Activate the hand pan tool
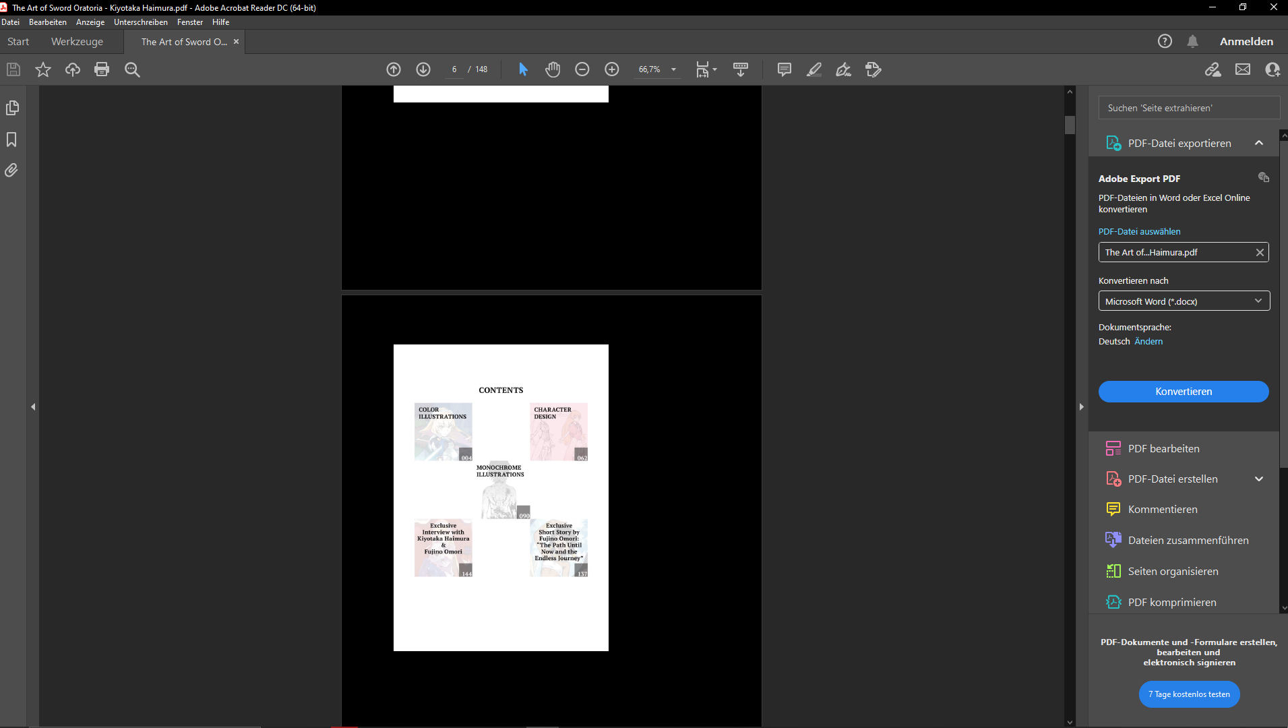Screen dimensions: 1288x728 (x=553, y=69)
